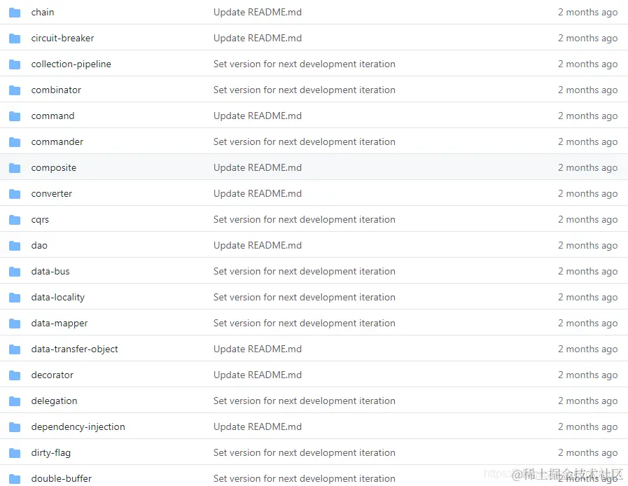Open 'Update README.md' commit for data-transfer-object
This screenshot has height=486, width=628.
coord(258,349)
